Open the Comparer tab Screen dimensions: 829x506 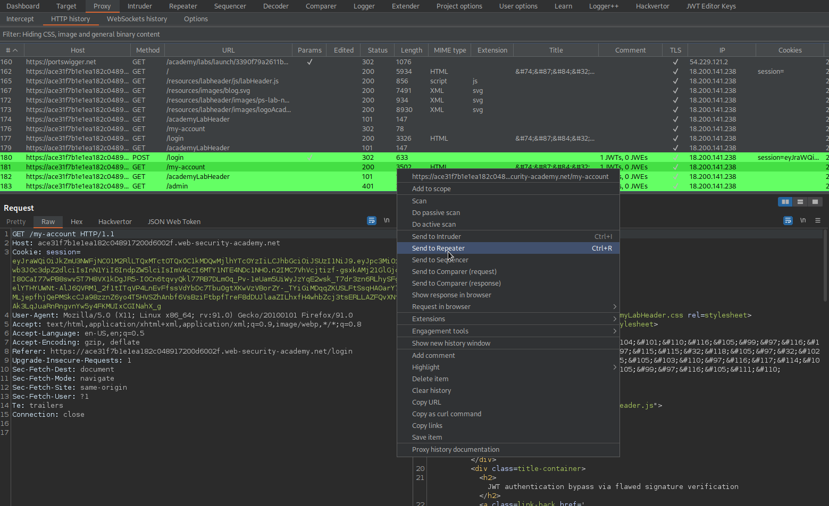click(321, 6)
